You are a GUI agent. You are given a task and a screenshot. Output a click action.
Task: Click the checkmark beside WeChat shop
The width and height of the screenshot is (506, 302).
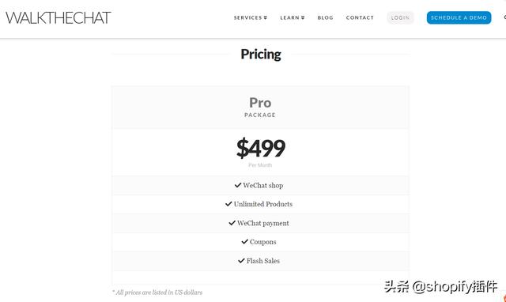(x=238, y=185)
